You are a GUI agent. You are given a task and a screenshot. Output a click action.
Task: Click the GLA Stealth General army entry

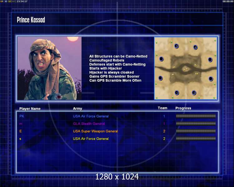89,124
